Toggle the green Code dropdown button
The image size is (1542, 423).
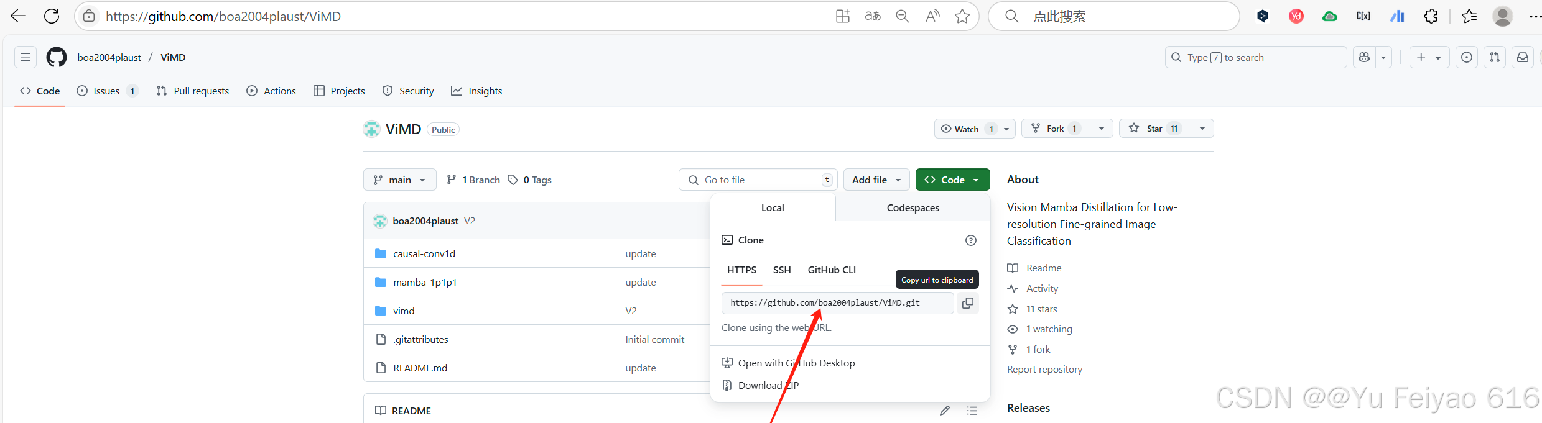click(x=952, y=180)
